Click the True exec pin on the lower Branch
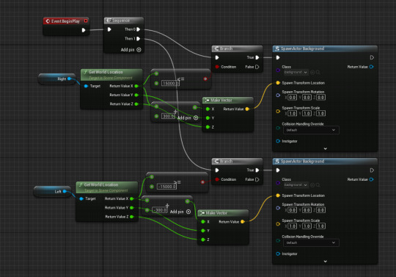The image size is (396, 277). point(257,170)
